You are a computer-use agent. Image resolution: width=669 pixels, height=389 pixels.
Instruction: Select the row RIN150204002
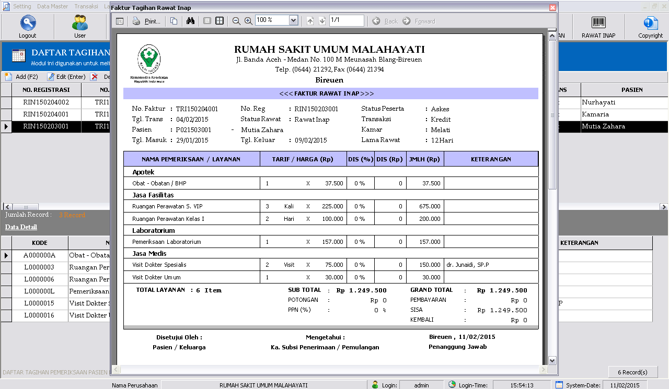pos(46,102)
